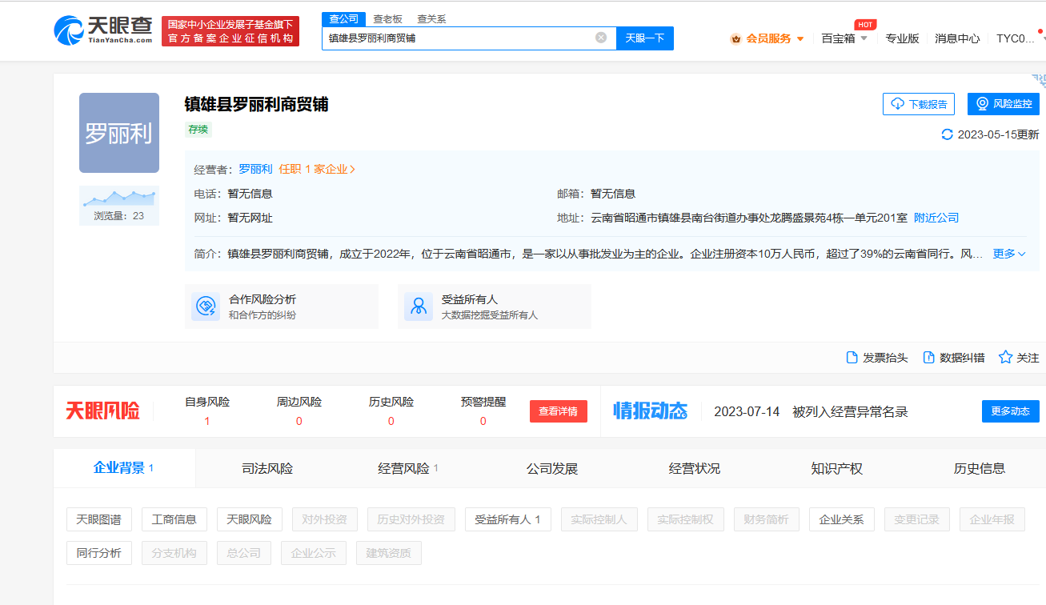This screenshot has width=1046, height=605.
Task: Click the 发票抬头 document icon
Action: [x=852, y=358]
